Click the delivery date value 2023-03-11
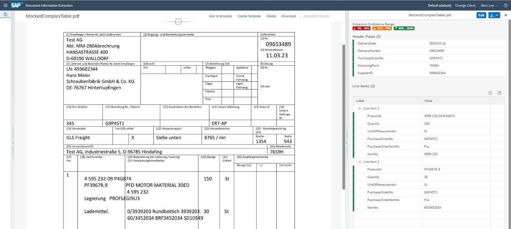This screenshot has width=511, height=229. (x=437, y=43)
